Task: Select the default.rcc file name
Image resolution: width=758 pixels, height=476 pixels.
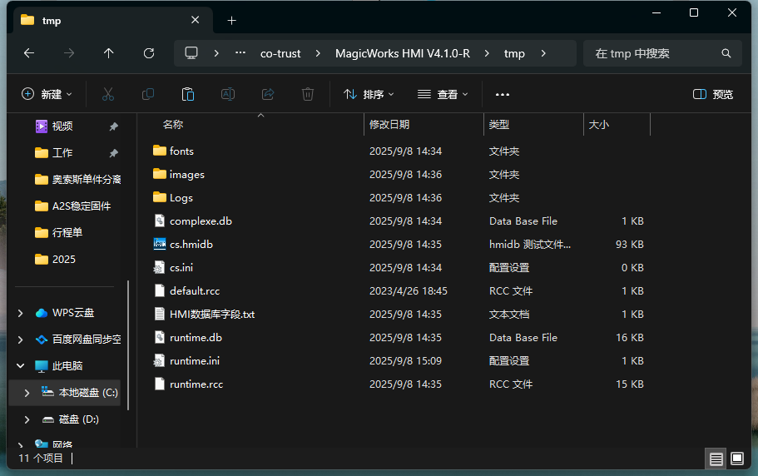Action: click(x=195, y=291)
